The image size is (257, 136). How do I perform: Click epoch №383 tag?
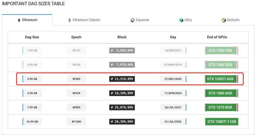coord(76,79)
